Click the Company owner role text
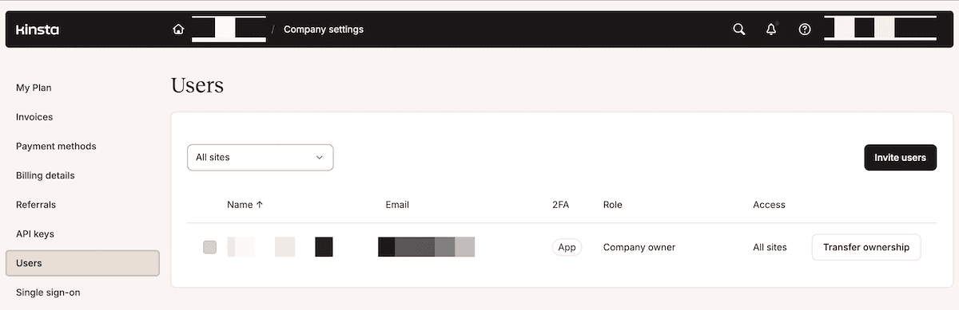Screen dimensions: 959x310 (639, 247)
